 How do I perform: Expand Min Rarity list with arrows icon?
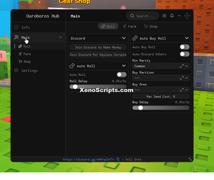[182, 66]
